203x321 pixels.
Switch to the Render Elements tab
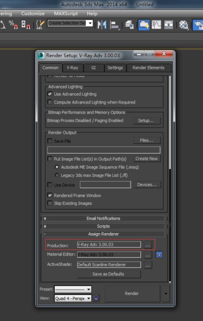click(149, 68)
